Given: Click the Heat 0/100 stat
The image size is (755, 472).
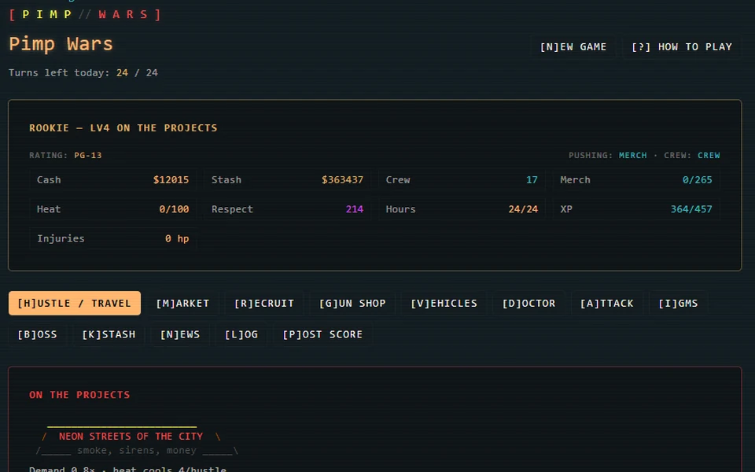Looking at the screenshot, I should coord(112,209).
